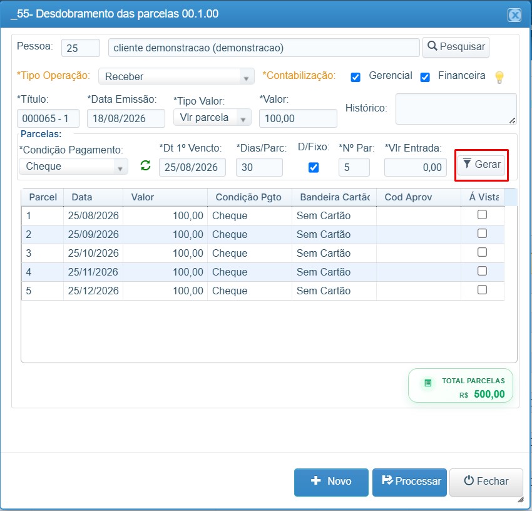This screenshot has width=532, height=511.
Task: Open the Condição Pagamento dropdown
Action: 73,167
